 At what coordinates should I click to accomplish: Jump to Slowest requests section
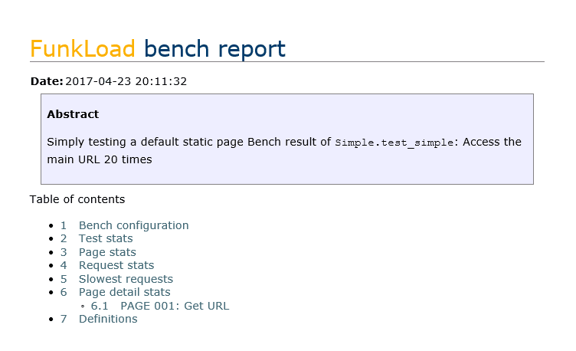coord(126,279)
